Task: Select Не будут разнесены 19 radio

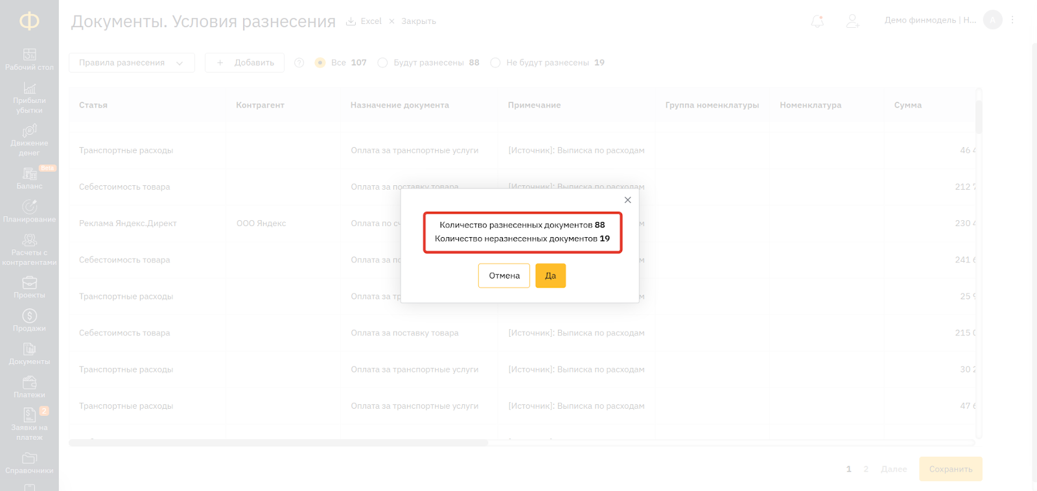Action: coord(495,63)
